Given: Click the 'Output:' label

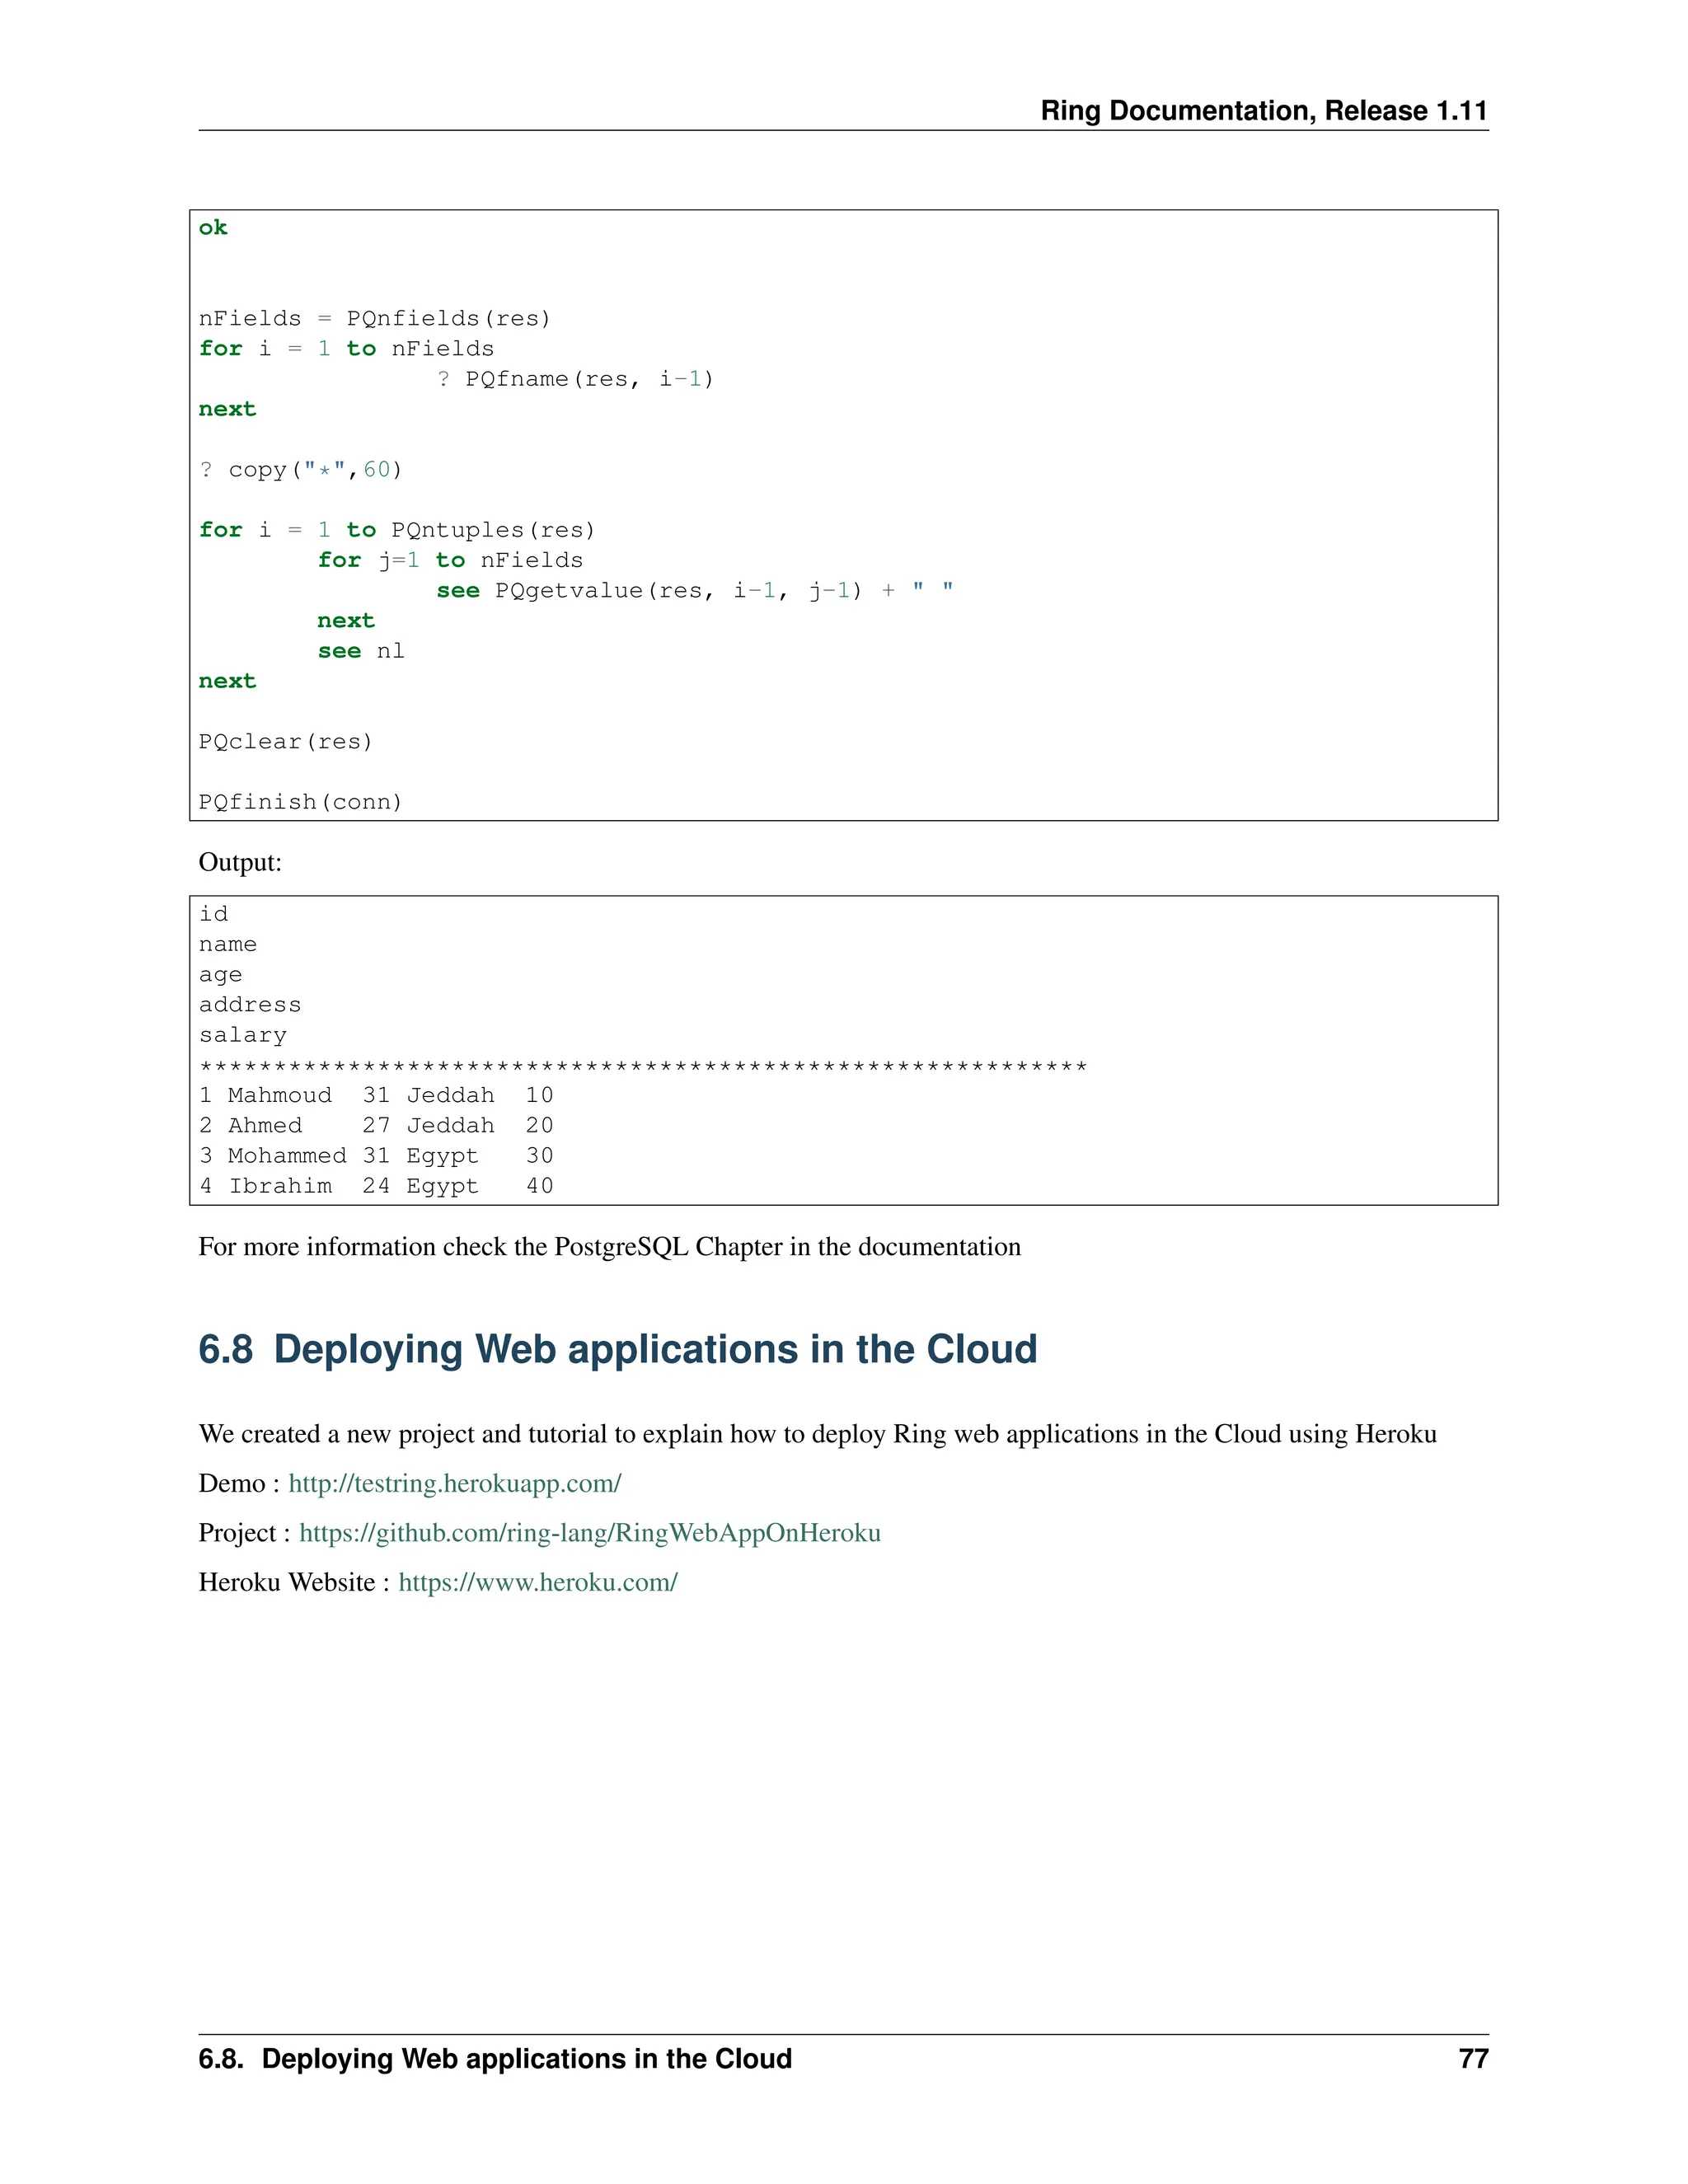Looking at the screenshot, I should [x=240, y=862].
